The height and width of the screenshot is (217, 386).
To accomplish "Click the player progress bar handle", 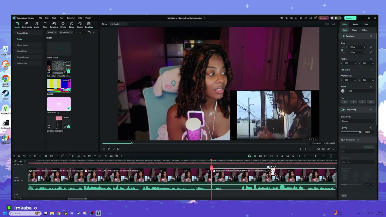I will (131, 143).
